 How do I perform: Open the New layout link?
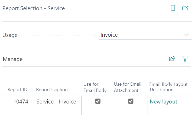163,102
